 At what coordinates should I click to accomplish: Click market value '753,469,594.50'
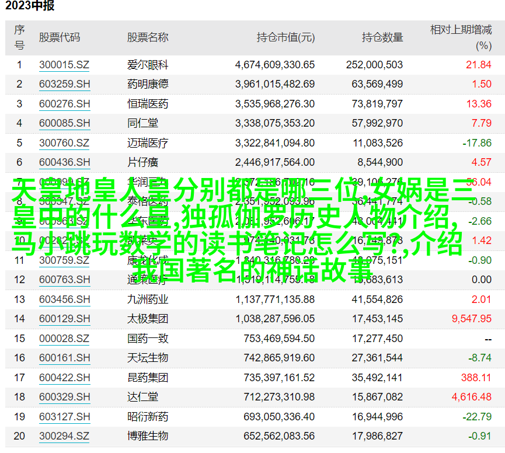click(279, 339)
